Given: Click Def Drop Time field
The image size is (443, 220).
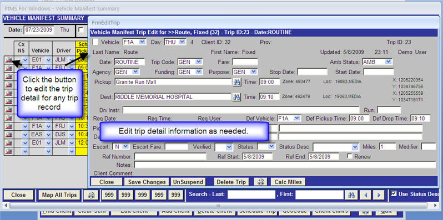Looking at the screenshot, I should coord(420,119).
